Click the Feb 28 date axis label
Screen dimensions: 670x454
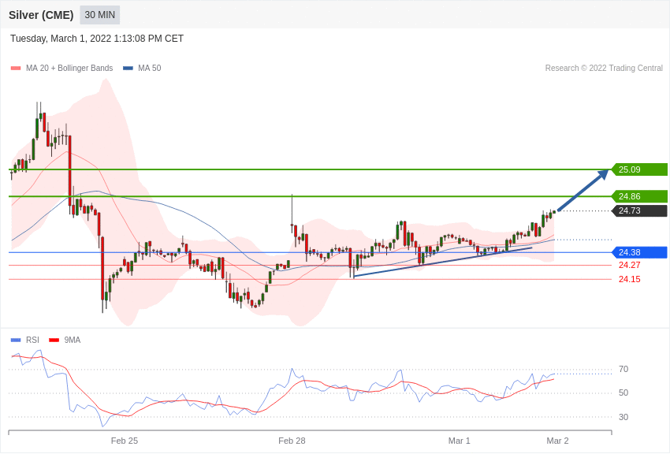click(292, 441)
